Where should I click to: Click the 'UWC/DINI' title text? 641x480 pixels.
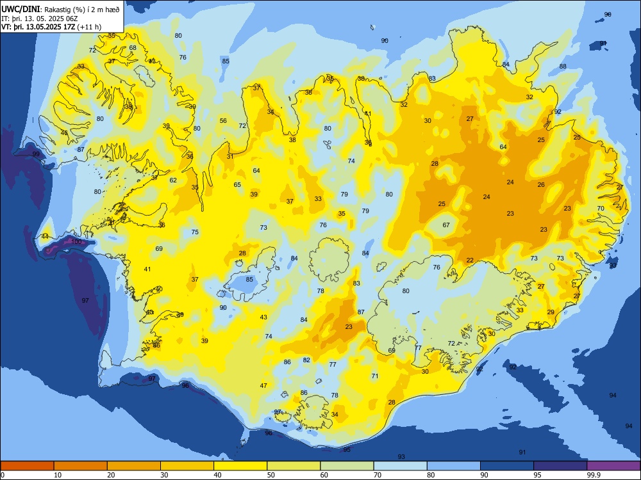click(x=21, y=10)
